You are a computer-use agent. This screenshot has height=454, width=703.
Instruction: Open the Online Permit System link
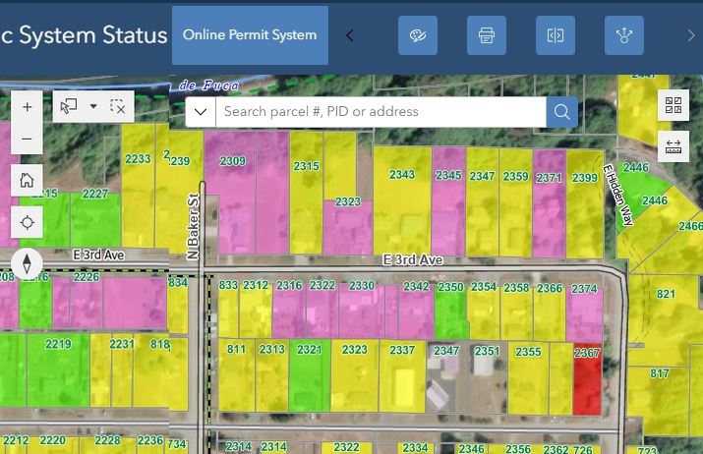[250, 35]
